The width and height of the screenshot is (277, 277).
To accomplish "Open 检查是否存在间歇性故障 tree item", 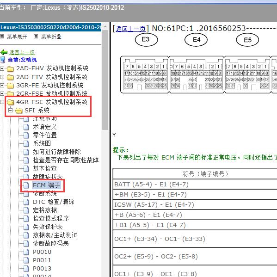I will (66, 160).
